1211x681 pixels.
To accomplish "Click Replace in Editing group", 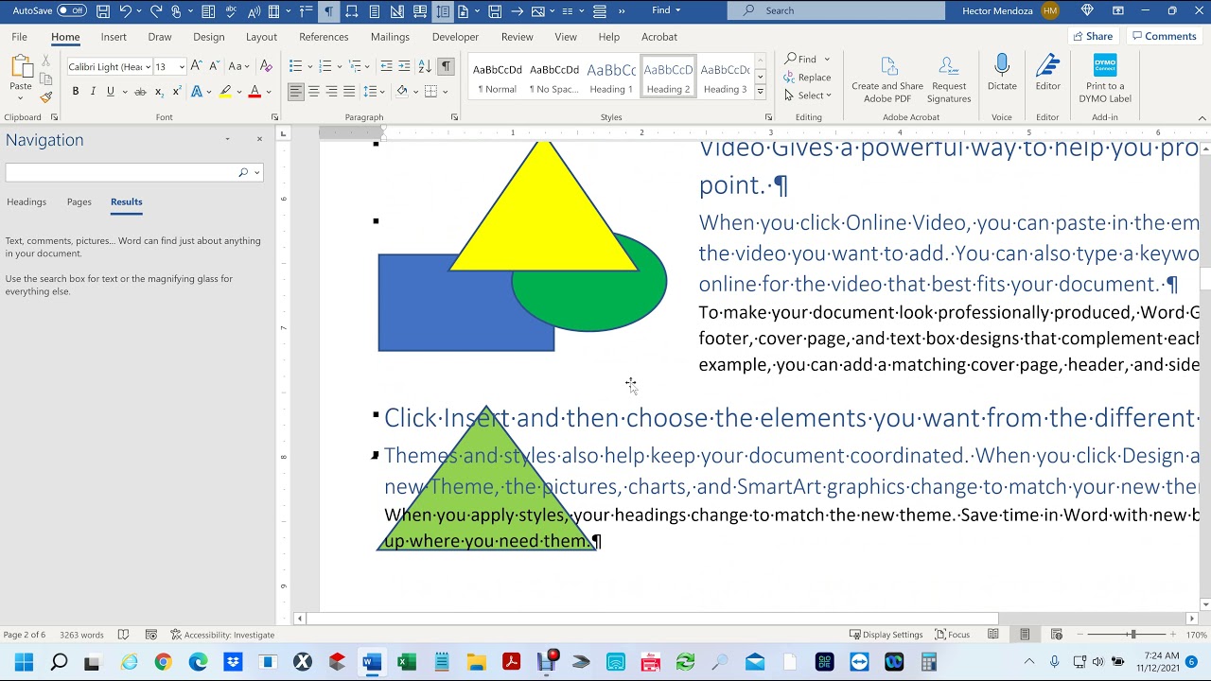I will [x=807, y=78].
